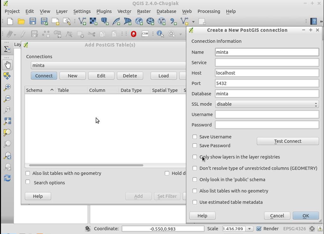Toggle mouse position extents icon in status bar
Image resolution: width=324 pixels, height=234 pixels.
(x=88, y=228)
